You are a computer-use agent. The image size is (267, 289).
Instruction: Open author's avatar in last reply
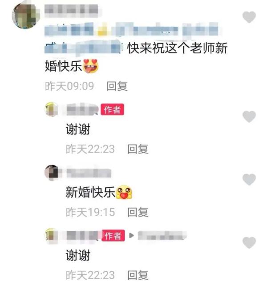pos(52,236)
